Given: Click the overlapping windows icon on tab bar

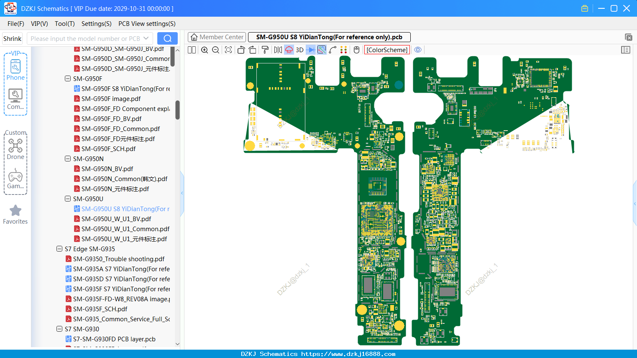Looking at the screenshot, I should pyautogui.click(x=628, y=37).
